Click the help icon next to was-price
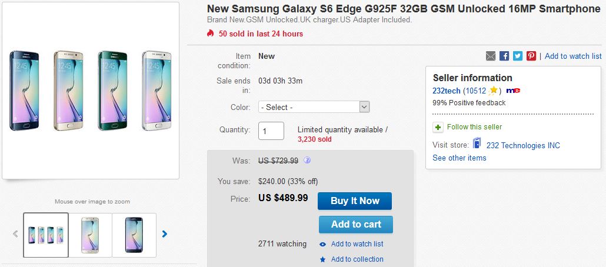Image resolution: width=606 pixels, height=267 pixels. click(307, 160)
